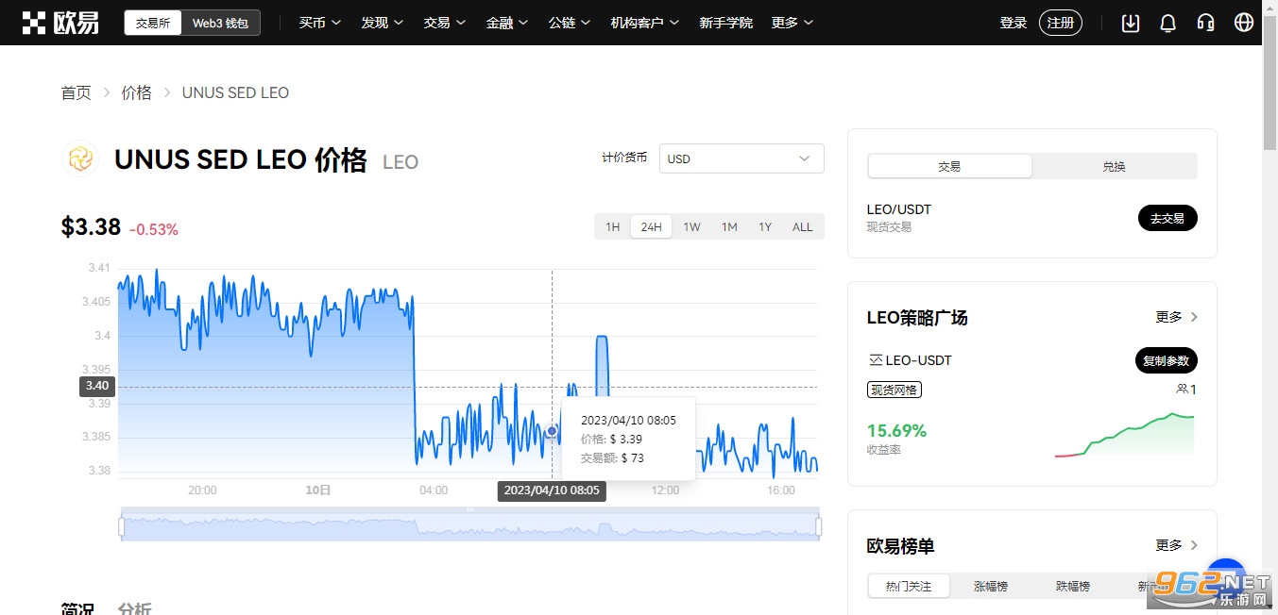Select the 涨幅榜 tab
The image size is (1278, 615).
tap(991, 586)
